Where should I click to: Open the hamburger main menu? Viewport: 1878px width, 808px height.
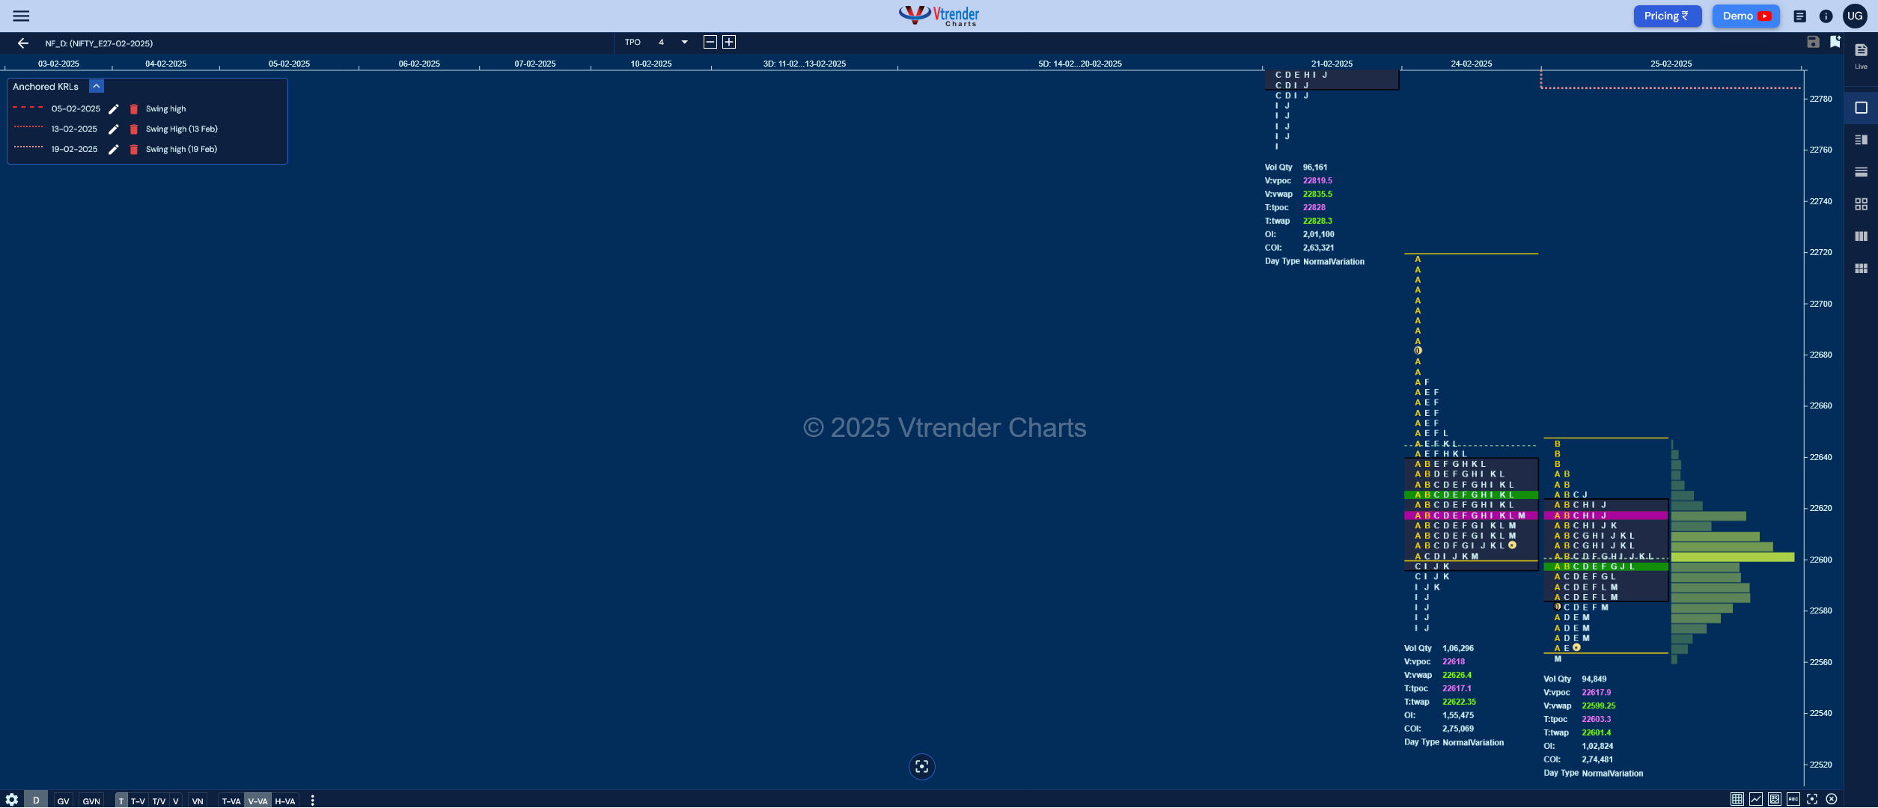coord(21,16)
